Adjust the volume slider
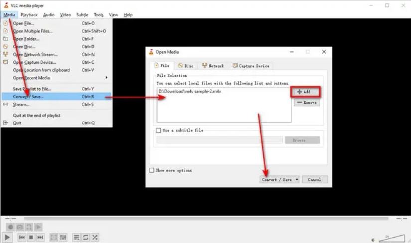The width and height of the screenshot is (411, 243). pos(392,238)
